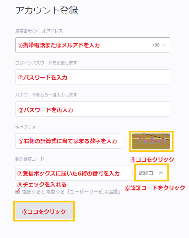This screenshot has height=238, width=189.
Task: Click the 携帯番号/メールアドレス label
Action: (39, 31)
